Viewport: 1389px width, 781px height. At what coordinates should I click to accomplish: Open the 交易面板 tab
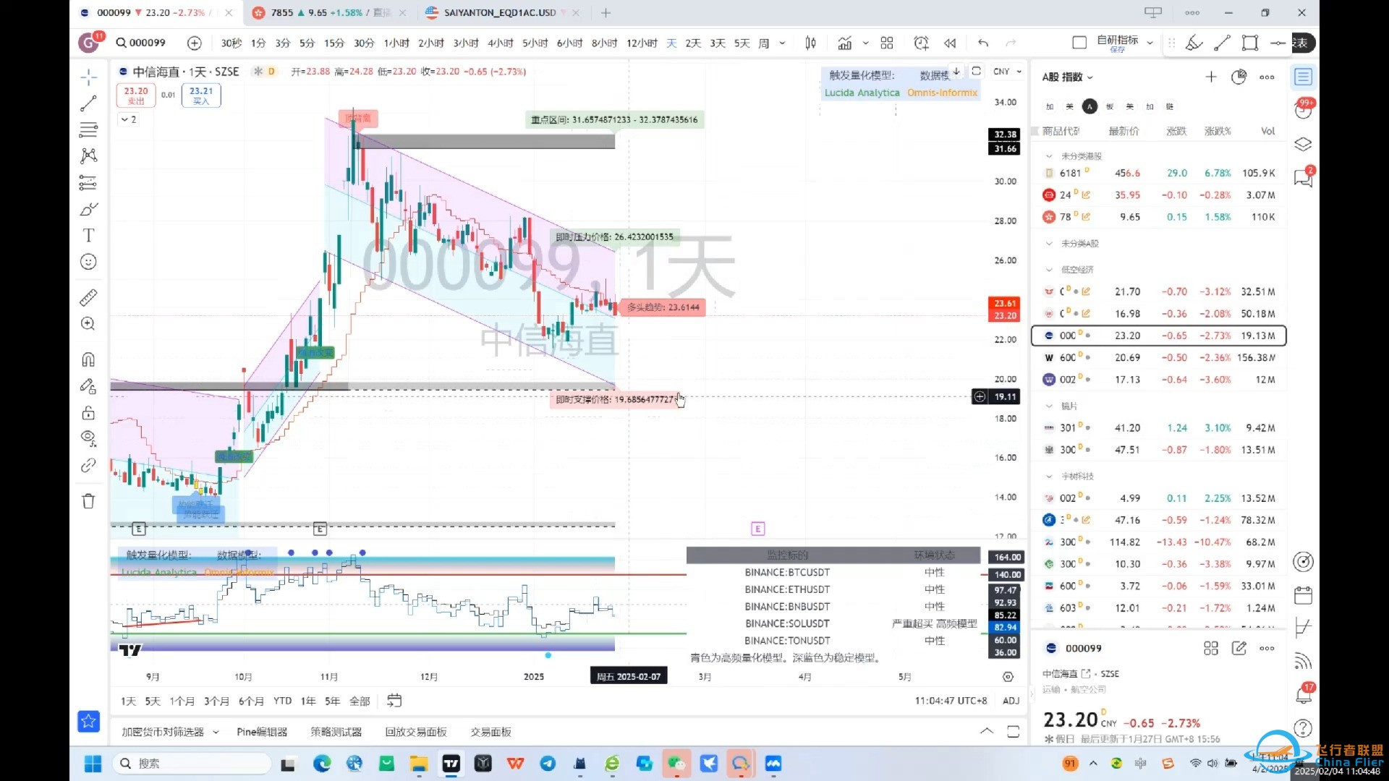tap(491, 732)
